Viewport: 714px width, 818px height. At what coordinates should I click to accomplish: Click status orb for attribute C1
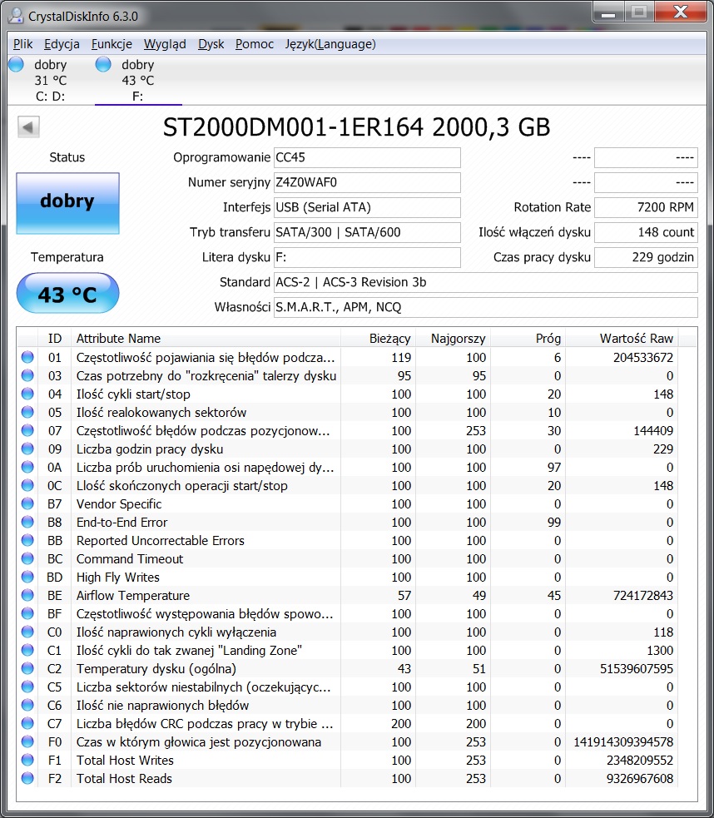tap(27, 650)
